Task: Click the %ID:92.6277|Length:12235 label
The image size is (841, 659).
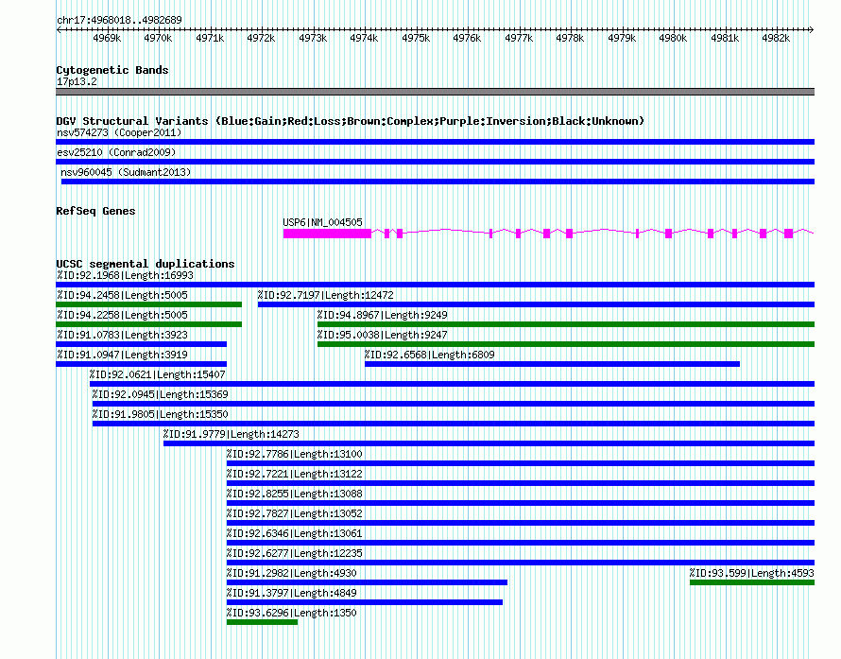Action: 295,553
